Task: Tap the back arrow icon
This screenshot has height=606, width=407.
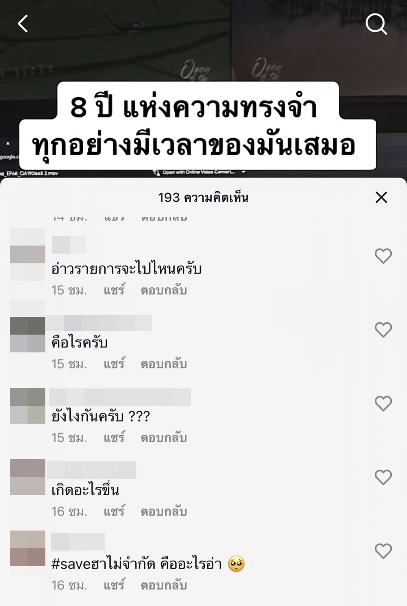Action: (23, 24)
